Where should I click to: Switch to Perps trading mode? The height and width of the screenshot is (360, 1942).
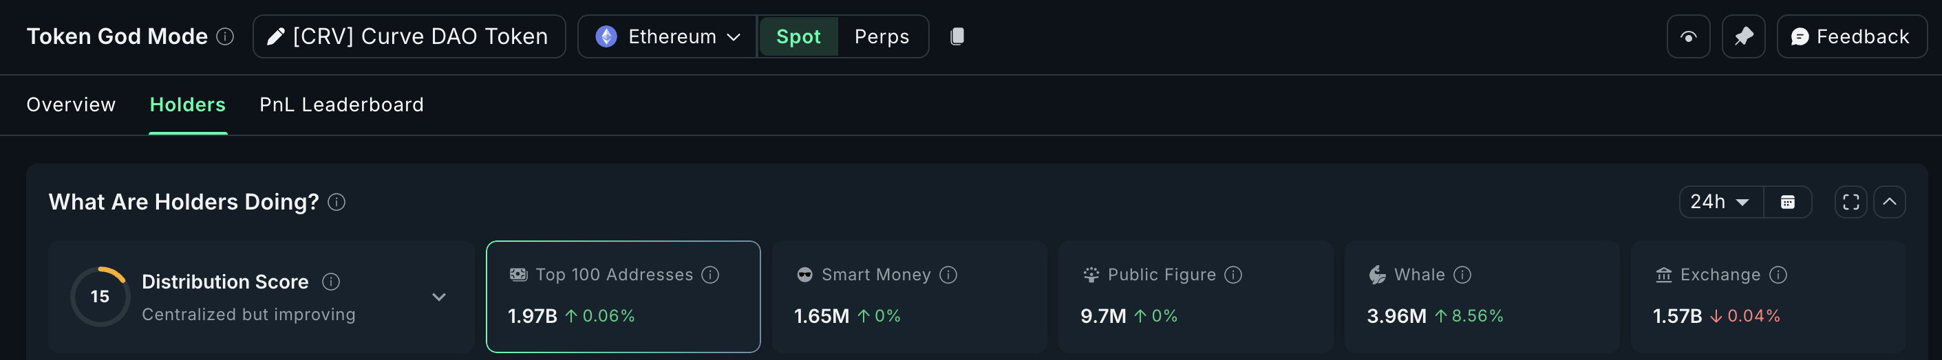point(882,36)
